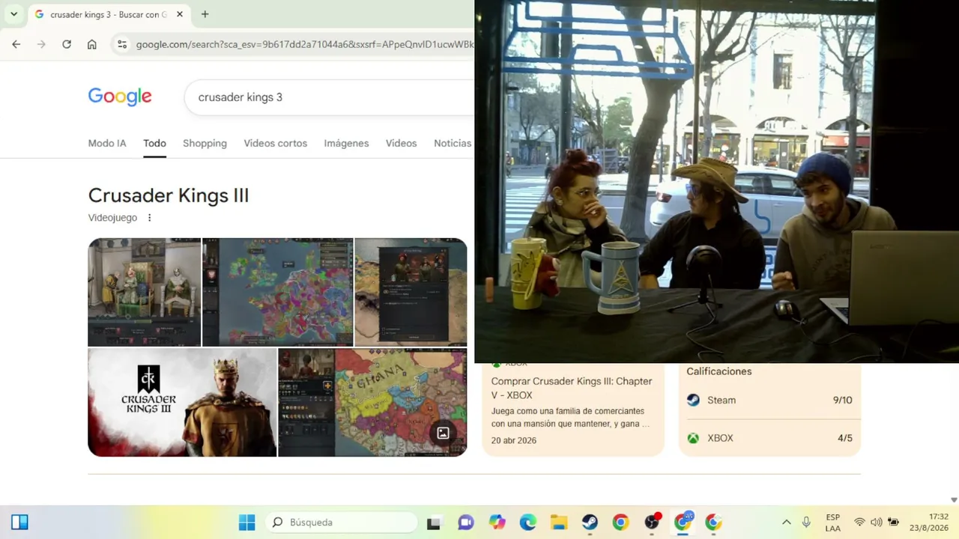The width and height of the screenshot is (959, 539).
Task: Open the Videos results tab
Action: coord(401,143)
